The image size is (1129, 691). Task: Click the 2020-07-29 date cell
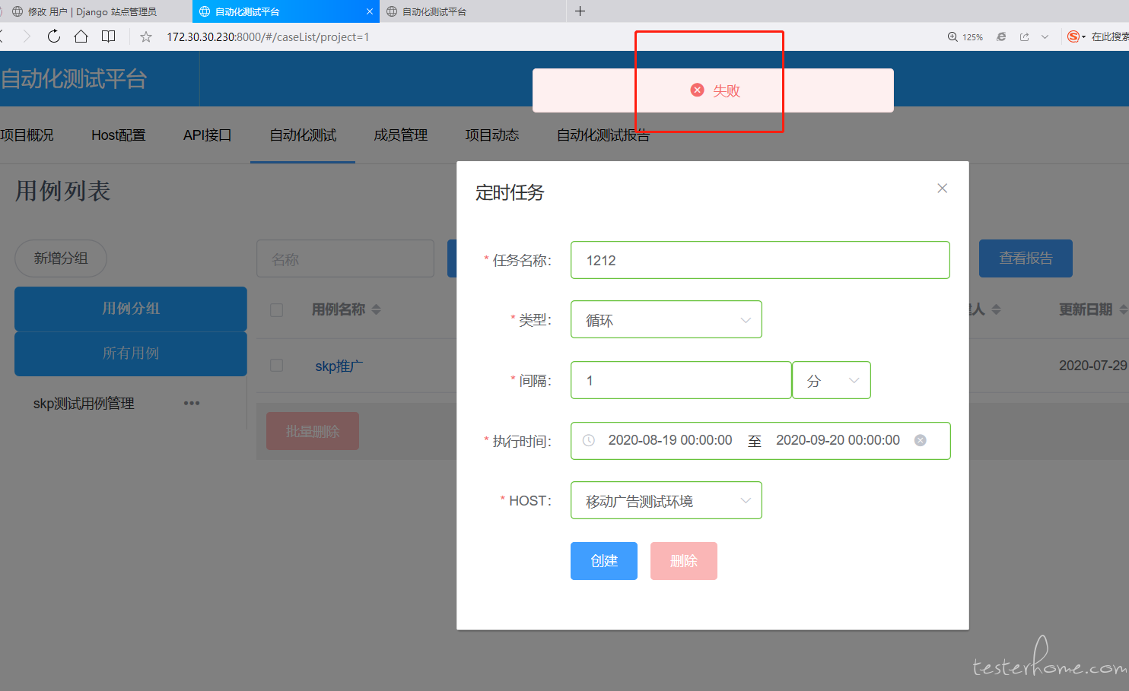[x=1093, y=366]
